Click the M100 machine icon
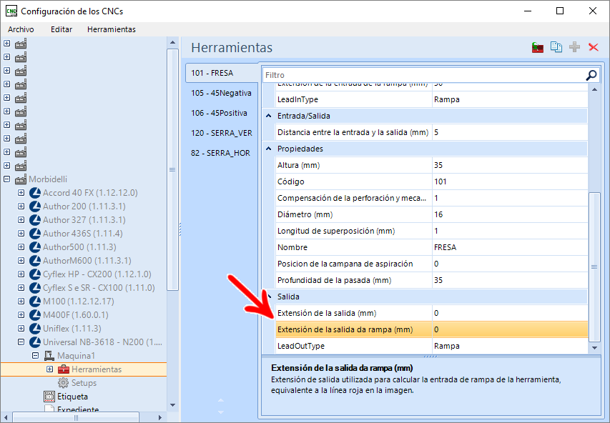The image size is (610, 423). [x=35, y=302]
